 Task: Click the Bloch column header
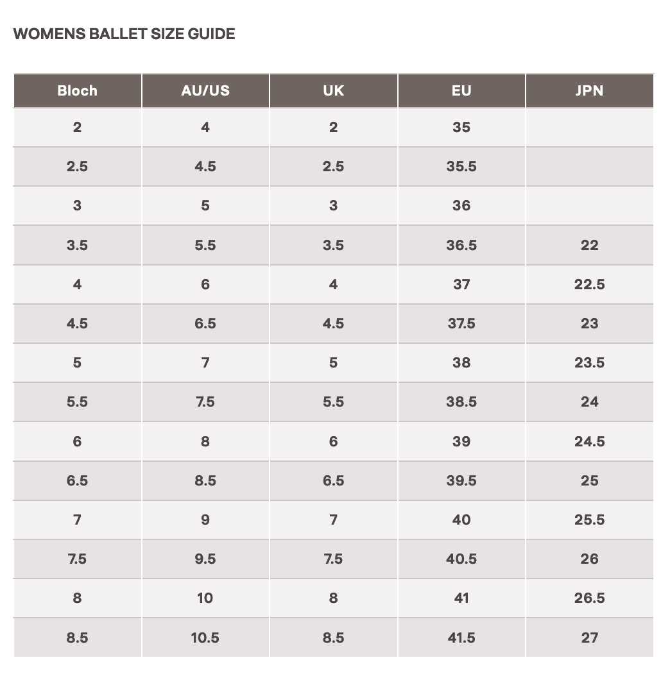[77, 90]
